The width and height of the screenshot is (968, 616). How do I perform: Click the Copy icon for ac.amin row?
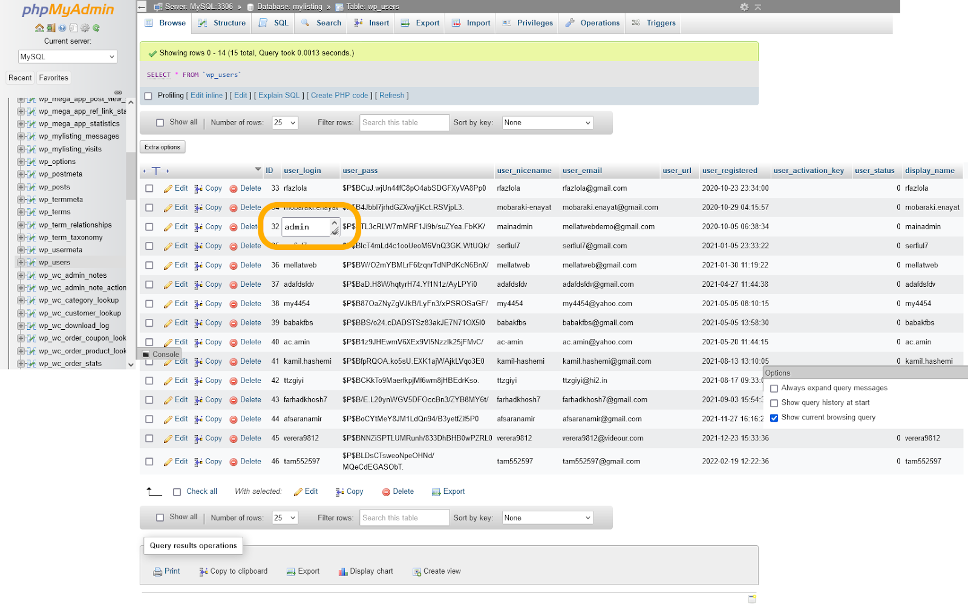[198, 342]
